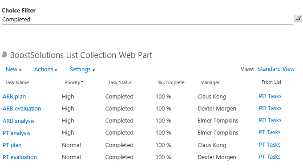The height and width of the screenshot is (168, 303).
Task: Sort by Task Name column header
Action: click(x=17, y=82)
